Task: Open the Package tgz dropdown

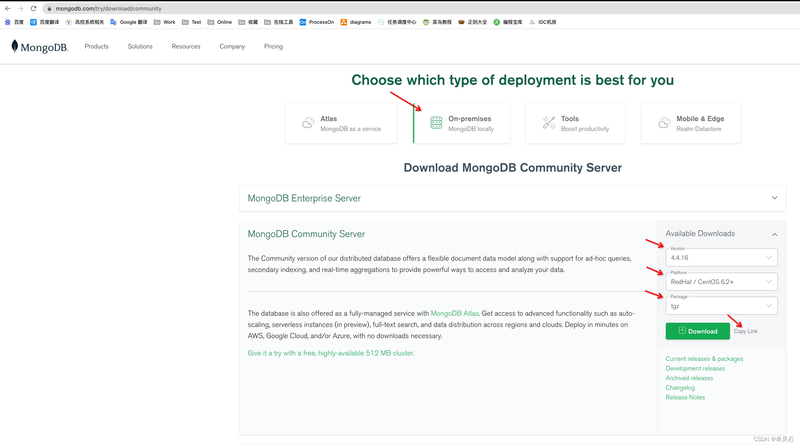Action: click(721, 306)
